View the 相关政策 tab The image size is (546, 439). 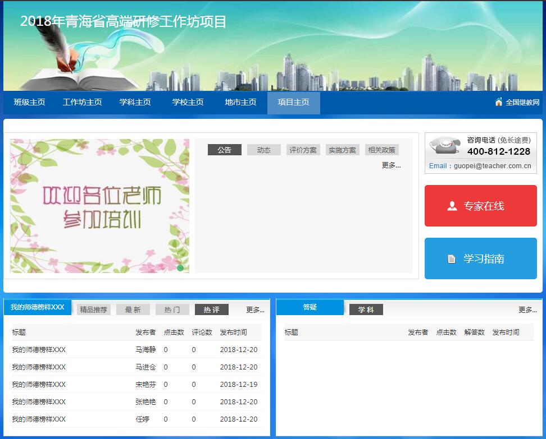[x=382, y=150]
